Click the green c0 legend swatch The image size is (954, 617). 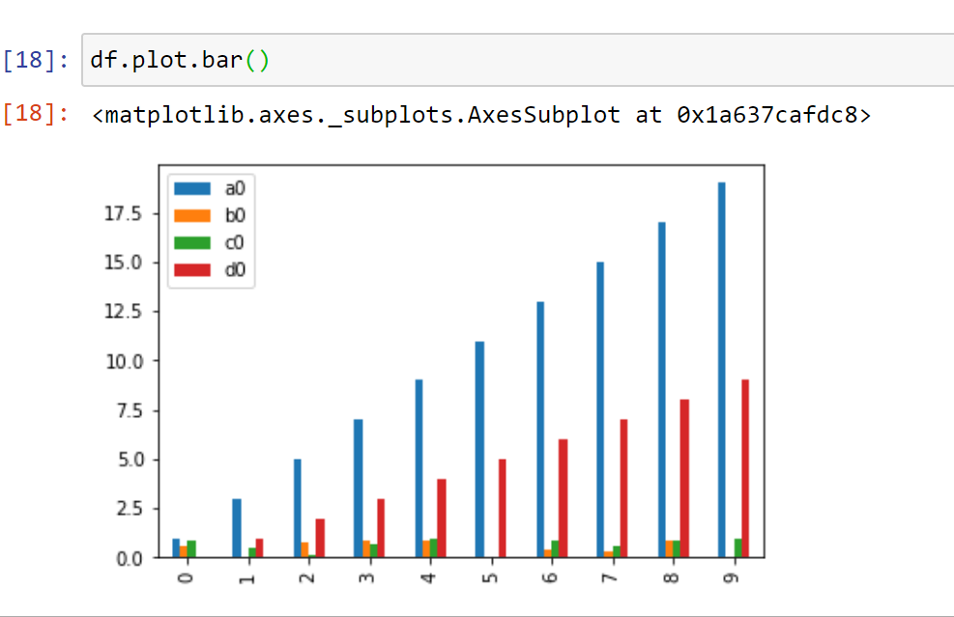pos(192,242)
